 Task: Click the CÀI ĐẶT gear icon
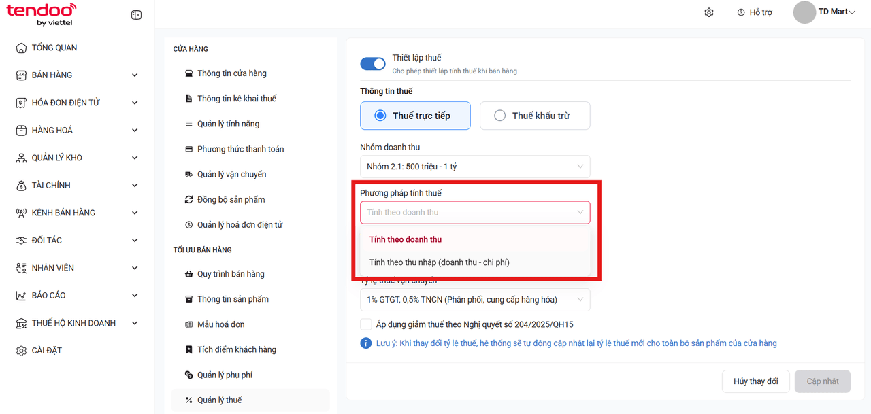click(x=21, y=351)
